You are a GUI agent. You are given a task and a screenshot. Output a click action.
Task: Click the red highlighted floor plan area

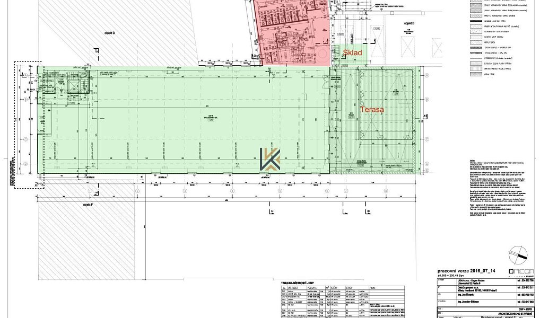293,33
